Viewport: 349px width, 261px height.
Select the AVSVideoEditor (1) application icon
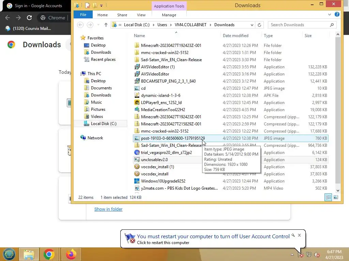coord(137,67)
